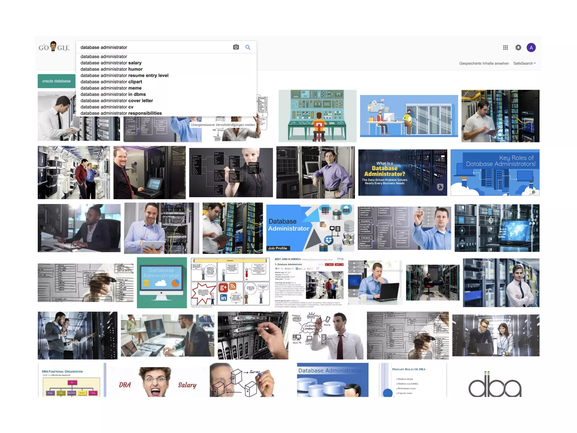The image size is (577, 433).
Task: Select the 'oracle database' filter chip
Action: (x=56, y=81)
